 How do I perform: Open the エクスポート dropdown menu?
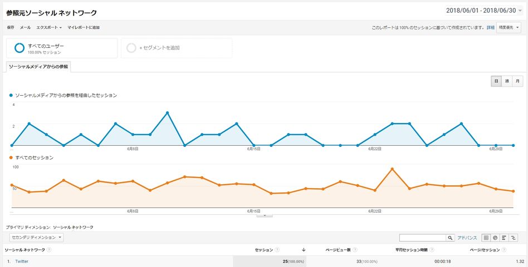click(x=49, y=27)
